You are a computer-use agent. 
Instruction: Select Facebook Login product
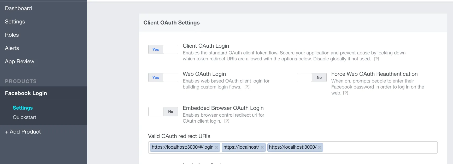[26, 93]
